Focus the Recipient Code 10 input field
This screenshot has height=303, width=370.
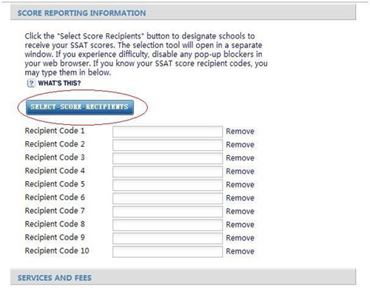(167, 251)
